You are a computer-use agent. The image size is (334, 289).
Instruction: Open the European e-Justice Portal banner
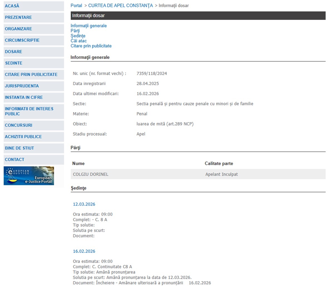[29, 176]
